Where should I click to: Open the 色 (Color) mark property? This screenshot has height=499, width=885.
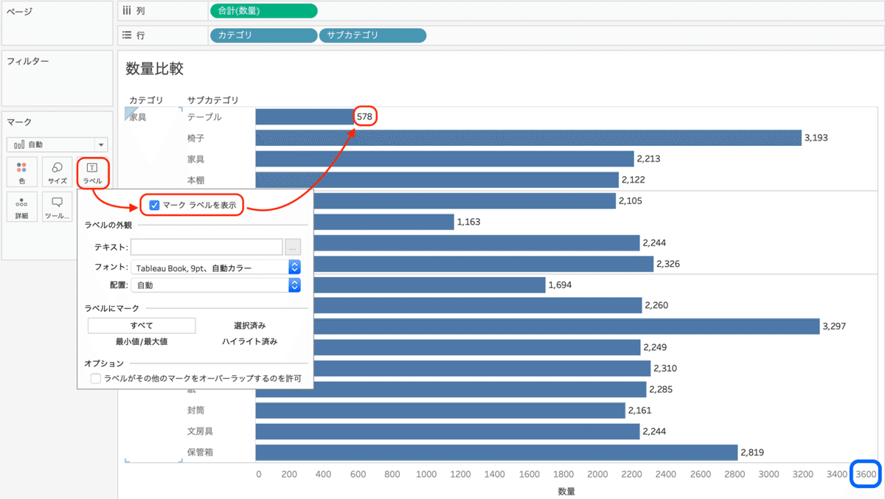[x=21, y=171]
